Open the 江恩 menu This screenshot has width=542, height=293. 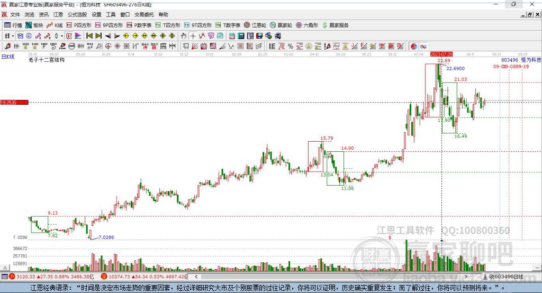[x=58, y=14]
